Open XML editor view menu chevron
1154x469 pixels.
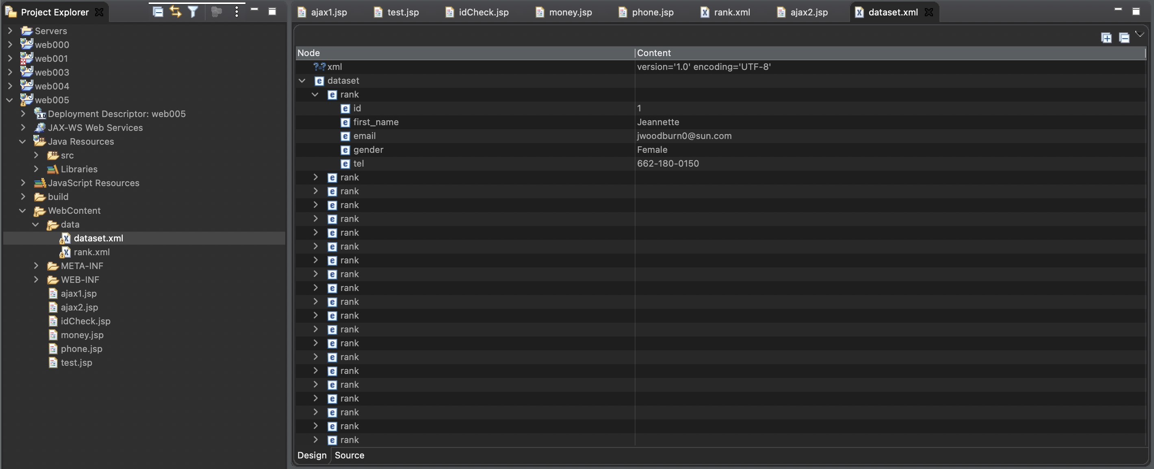[1140, 34]
